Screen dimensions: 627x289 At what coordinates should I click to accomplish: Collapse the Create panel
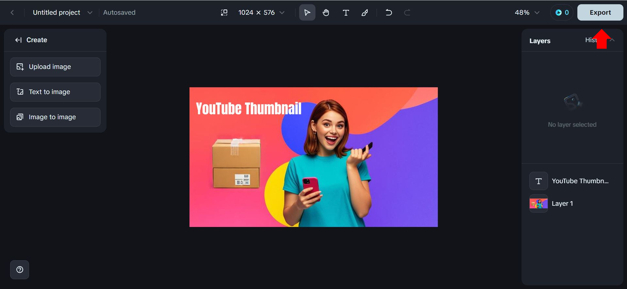(18, 40)
